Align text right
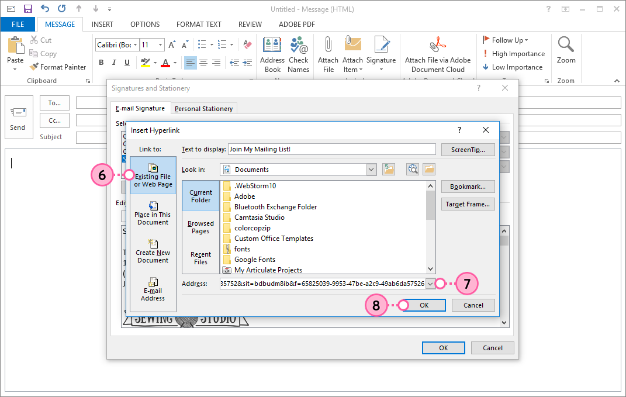This screenshot has width=626, height=397. pos(216,63)
